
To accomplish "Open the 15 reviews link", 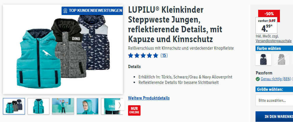I will 164,55.
